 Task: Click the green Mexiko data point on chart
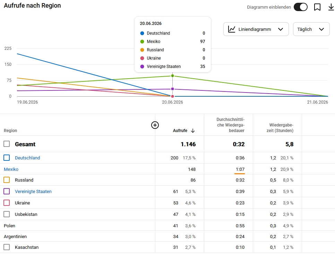(173, 76)
